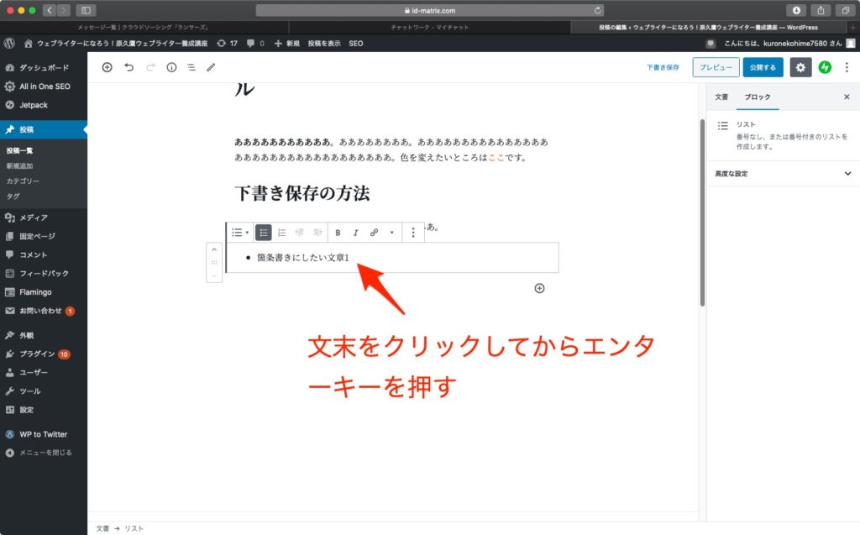Open カテゴリー submenu item
860x535 pixels.
(23, 181)
